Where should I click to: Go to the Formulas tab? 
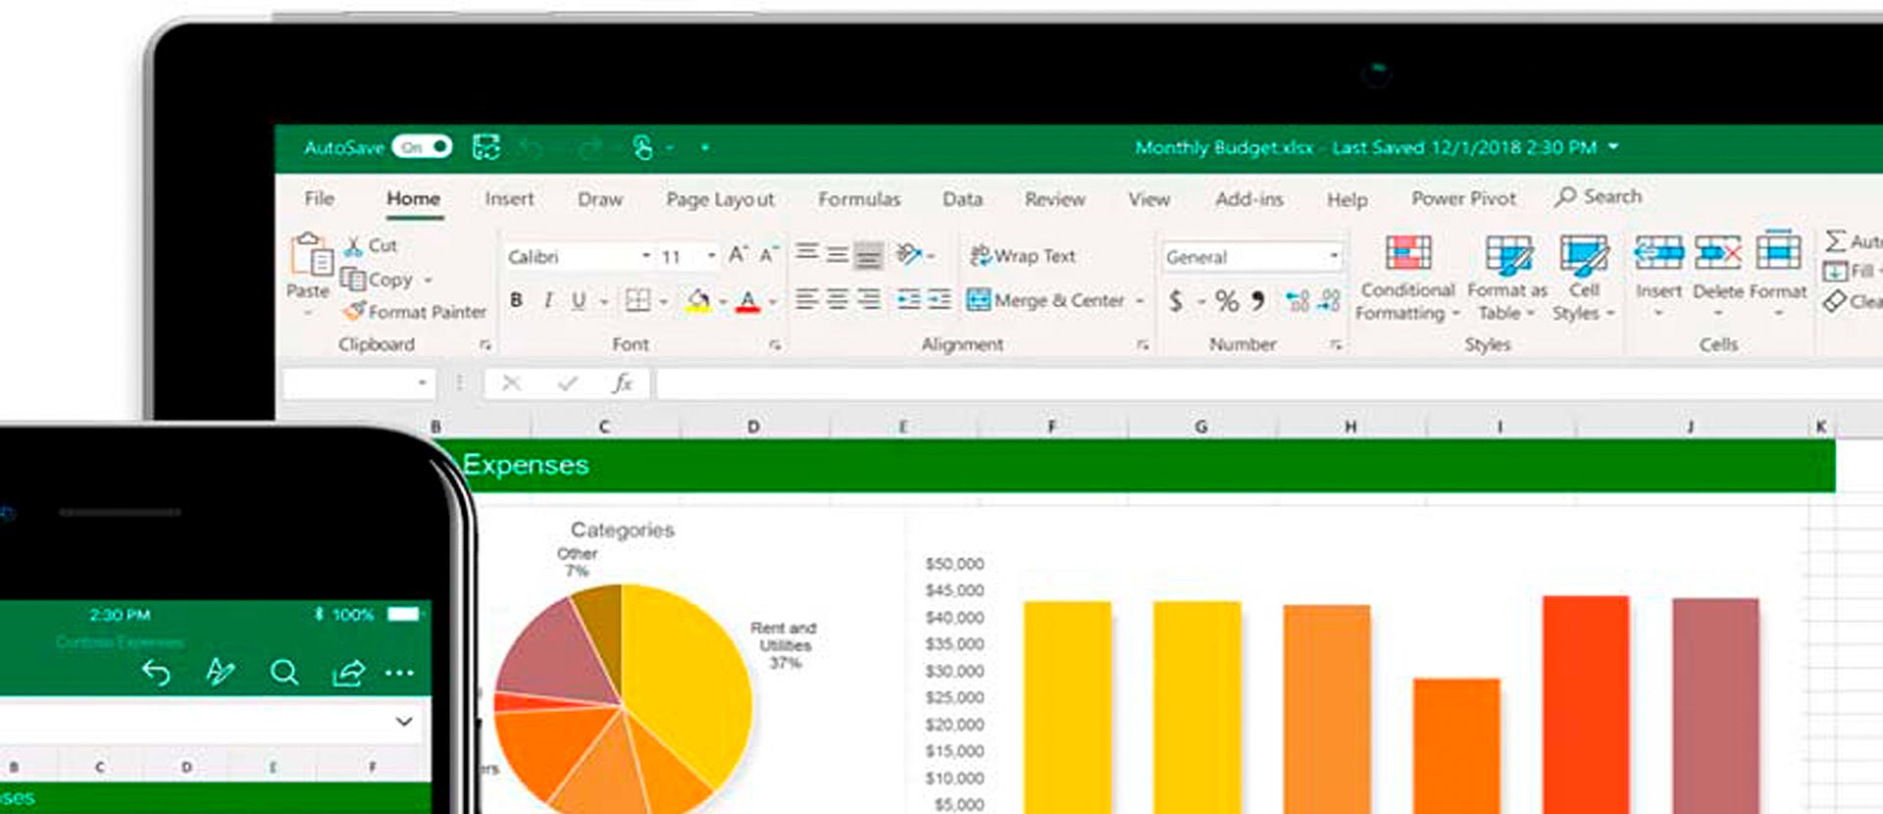click(859, 199)
